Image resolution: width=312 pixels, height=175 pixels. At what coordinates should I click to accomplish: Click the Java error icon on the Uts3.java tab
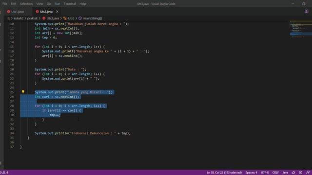pyautogui.click(x=37, y=12)
